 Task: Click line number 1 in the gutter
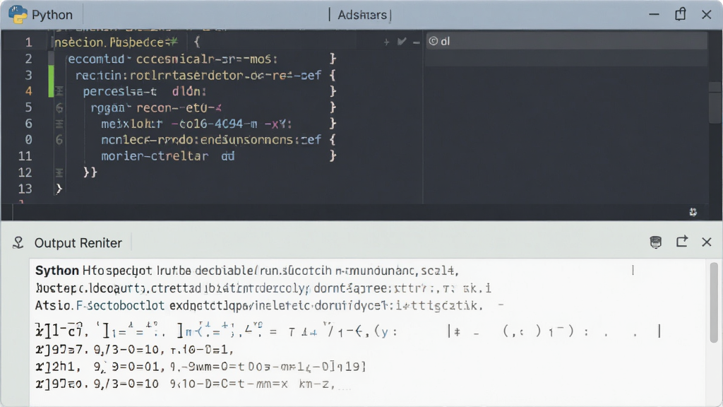point(28,42)
